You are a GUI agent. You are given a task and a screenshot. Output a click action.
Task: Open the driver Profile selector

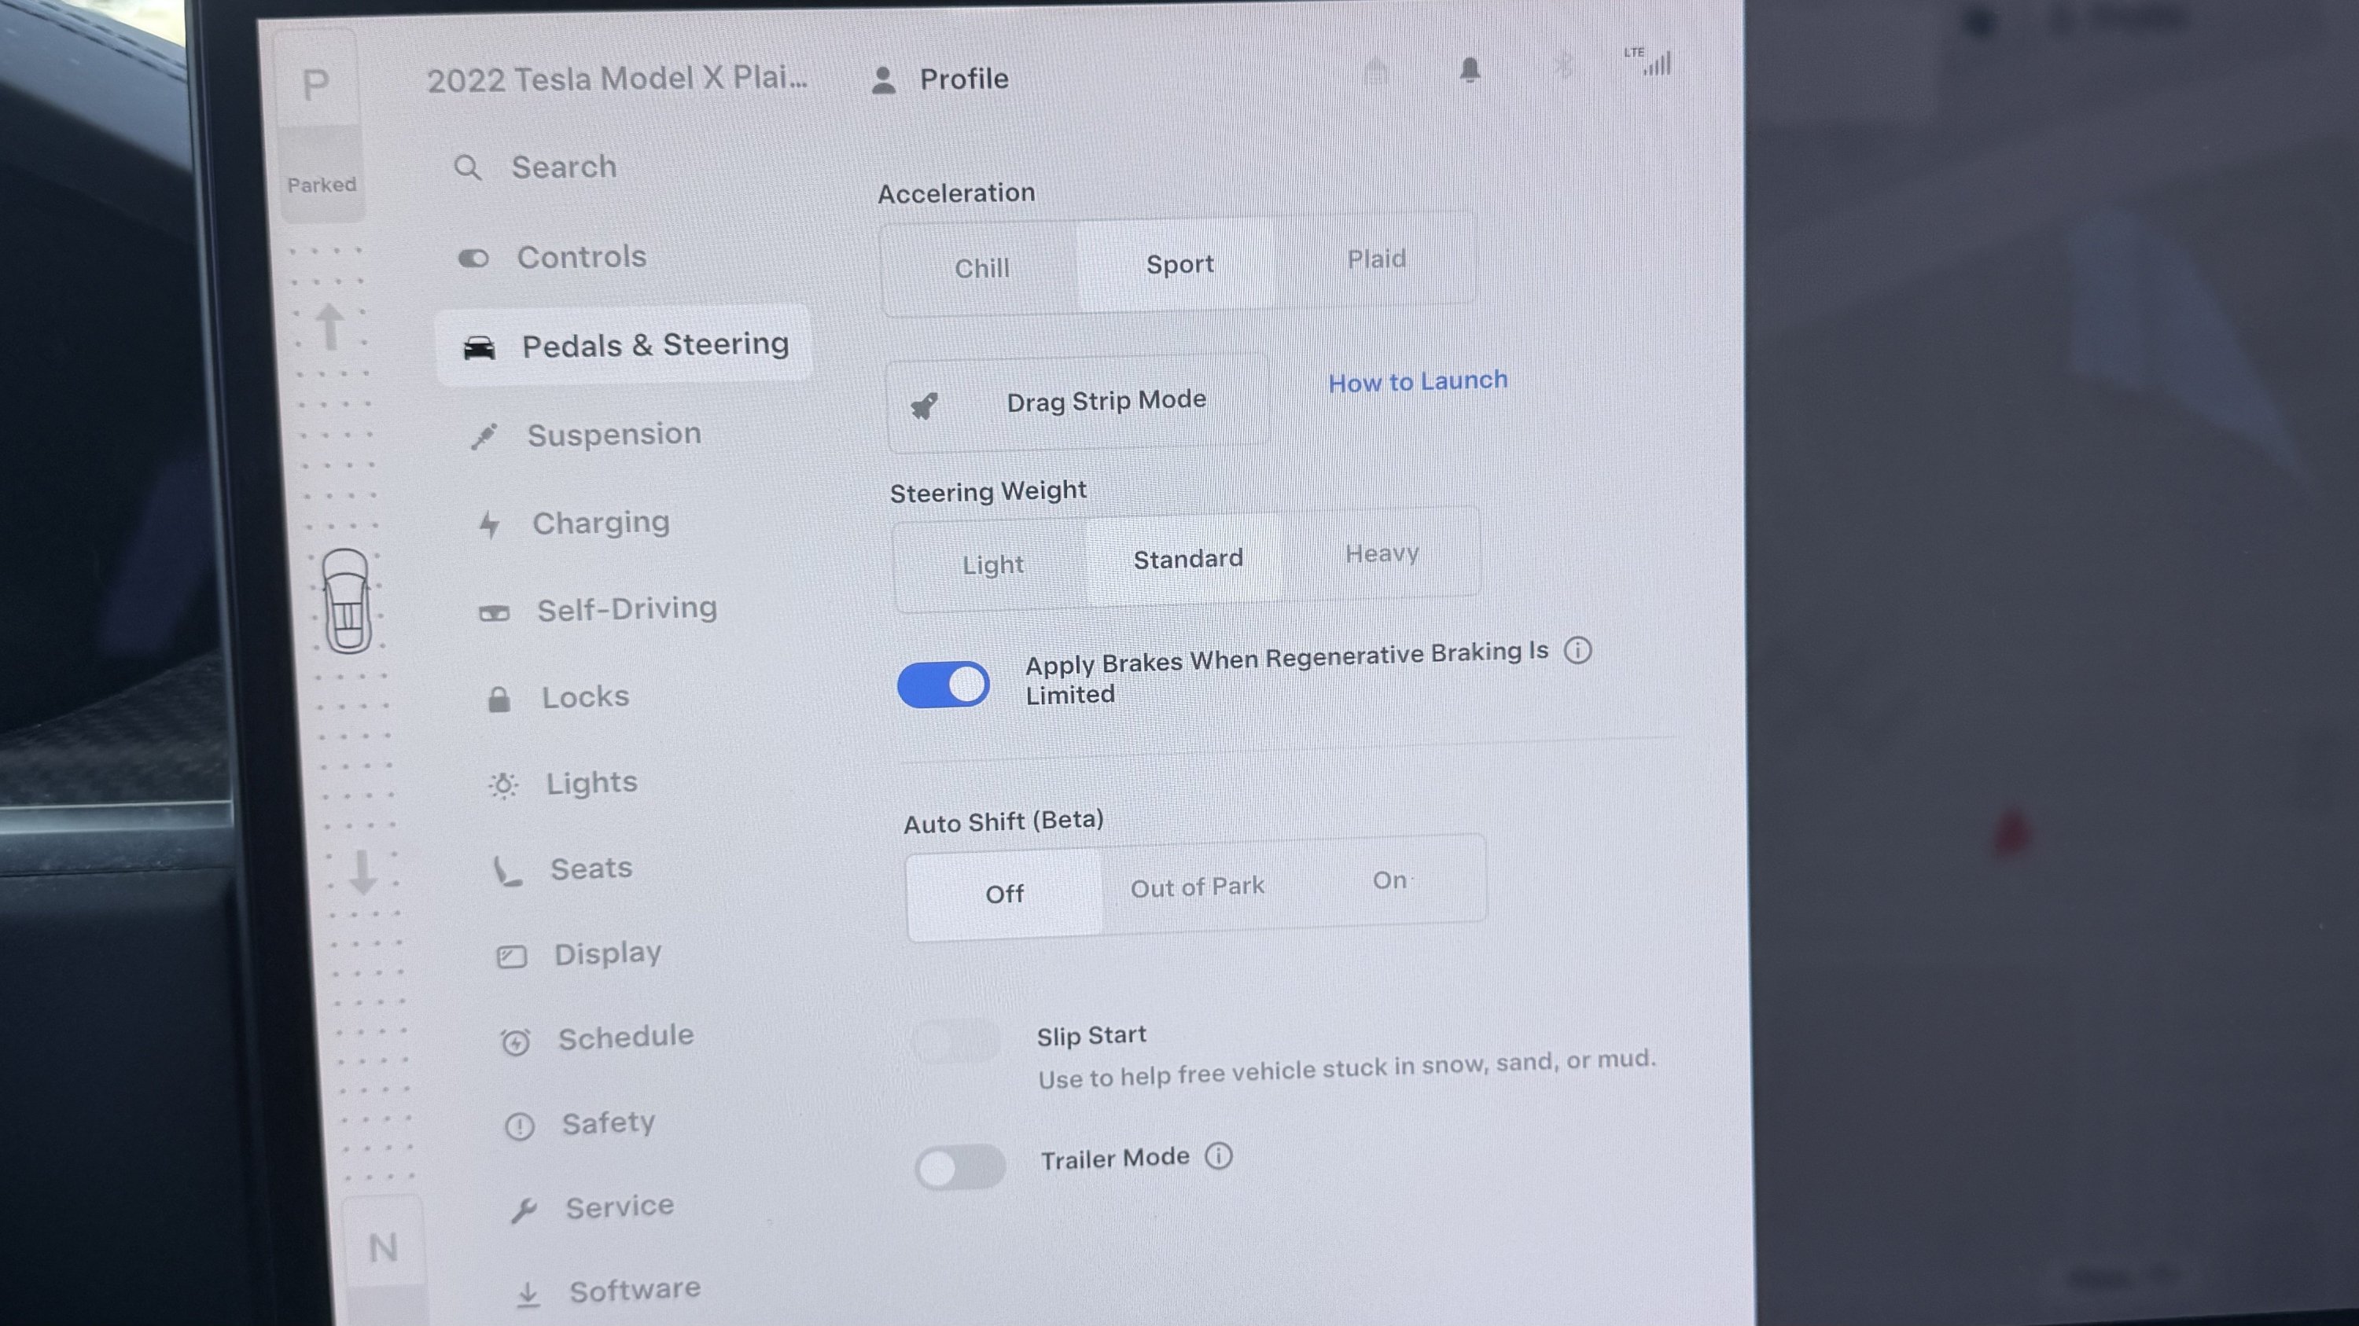tap(940, 79)
